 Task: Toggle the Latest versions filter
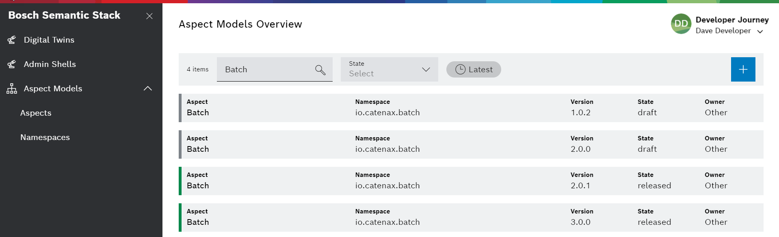tap(473, 69)
